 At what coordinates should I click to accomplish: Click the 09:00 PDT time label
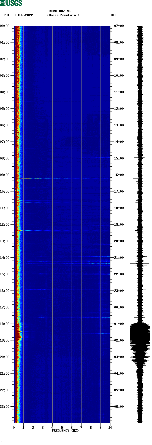click(5, 175)
